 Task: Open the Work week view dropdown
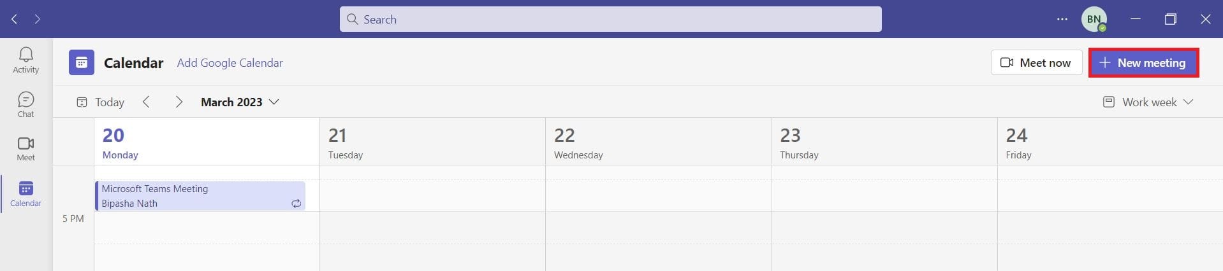pyautogui.click(x=1148, y=102)
